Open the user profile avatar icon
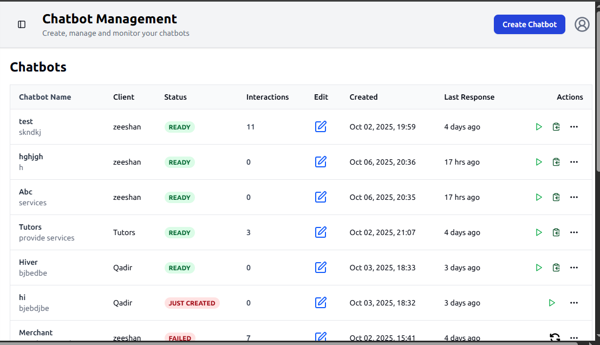The width and height of the screenshot is (600, 345). (x=582, y=24)
